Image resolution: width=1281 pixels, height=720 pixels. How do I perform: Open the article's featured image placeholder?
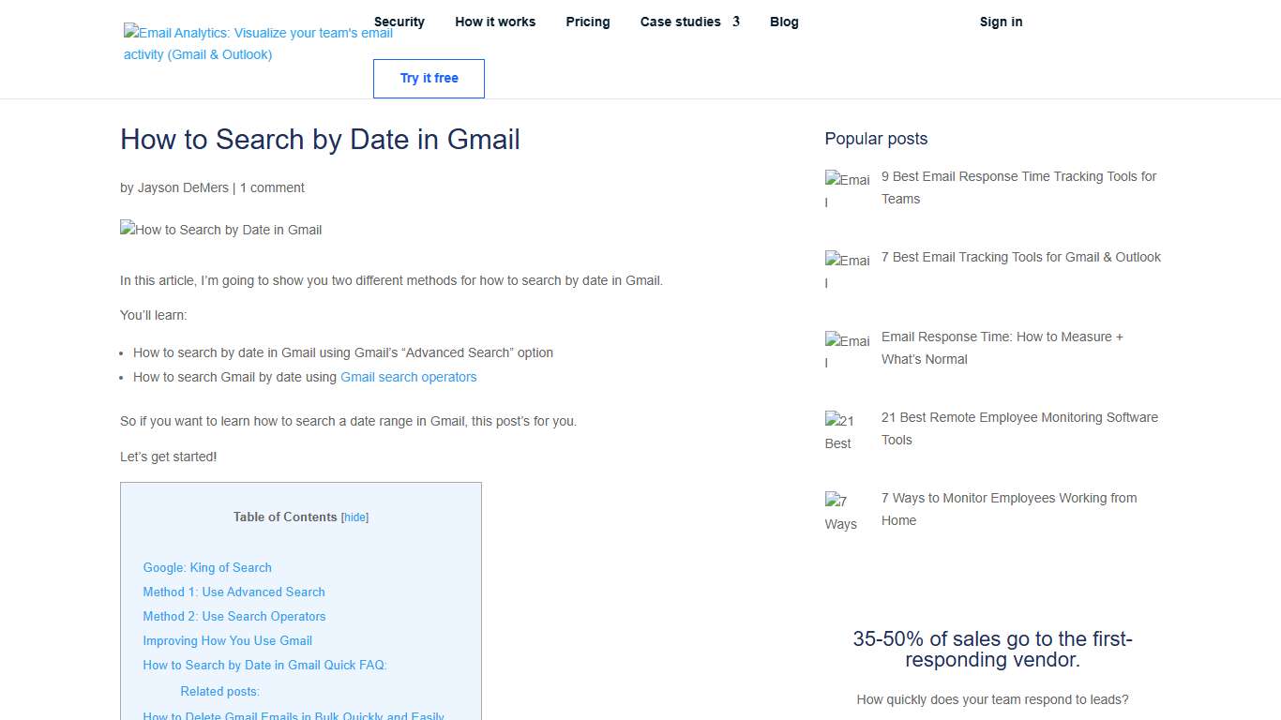[x=220, y=230]
